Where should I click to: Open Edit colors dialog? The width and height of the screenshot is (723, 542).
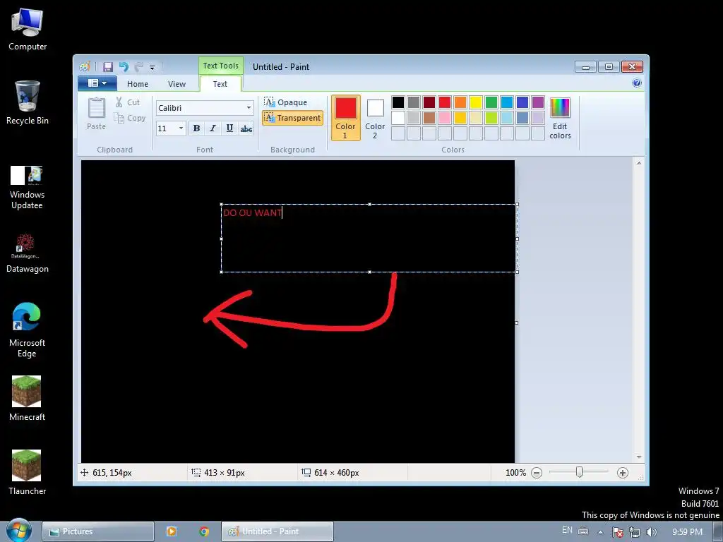point(560,118)
